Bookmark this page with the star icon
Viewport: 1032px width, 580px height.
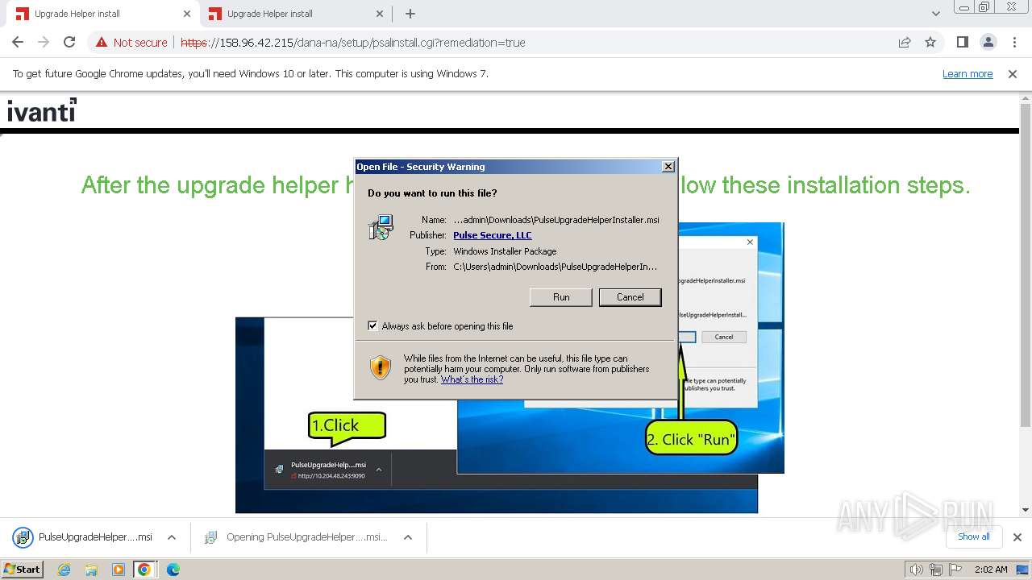[930, 43]
